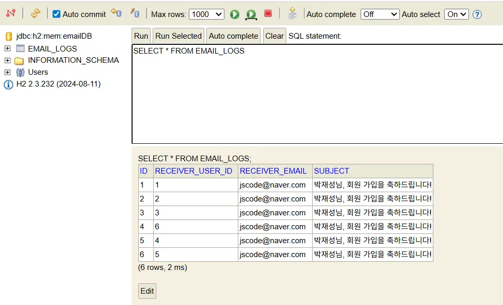
Task: Click the Disconnect icon in toolbar
Action: pos(11,13)
